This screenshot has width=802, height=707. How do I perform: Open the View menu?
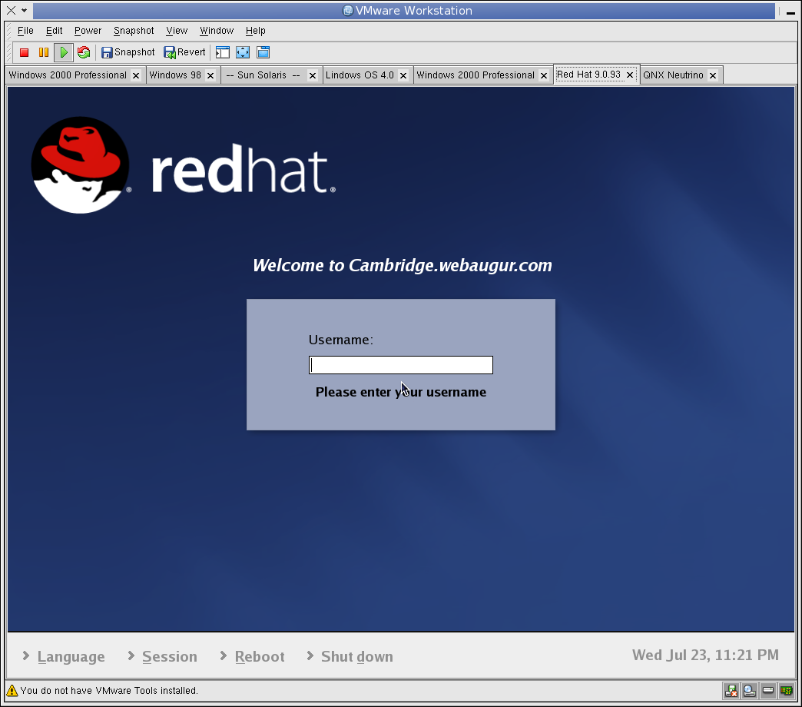(177, 31)
